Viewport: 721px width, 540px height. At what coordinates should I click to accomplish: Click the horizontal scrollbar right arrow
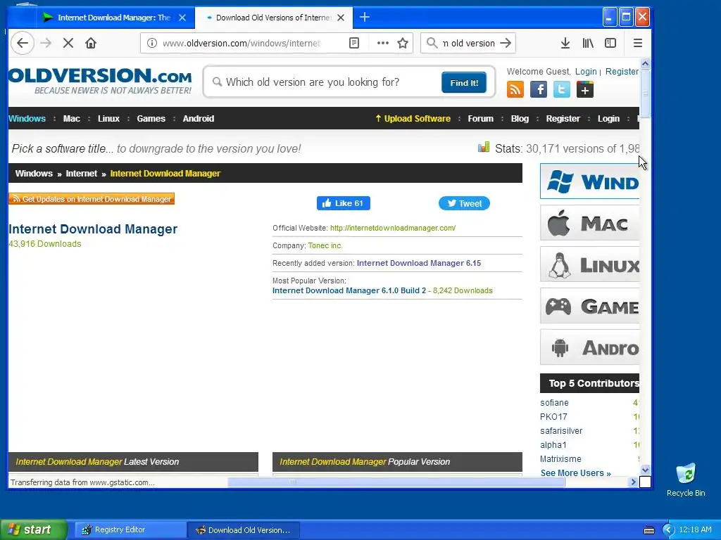pyautogui.click(x=633, y=482)
